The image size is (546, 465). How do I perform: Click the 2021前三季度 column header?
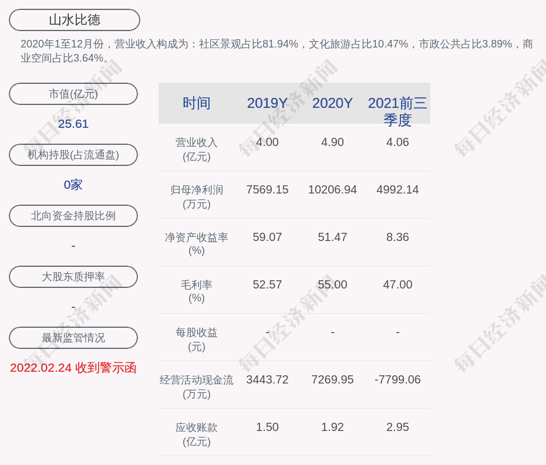[x=397, y=111]
